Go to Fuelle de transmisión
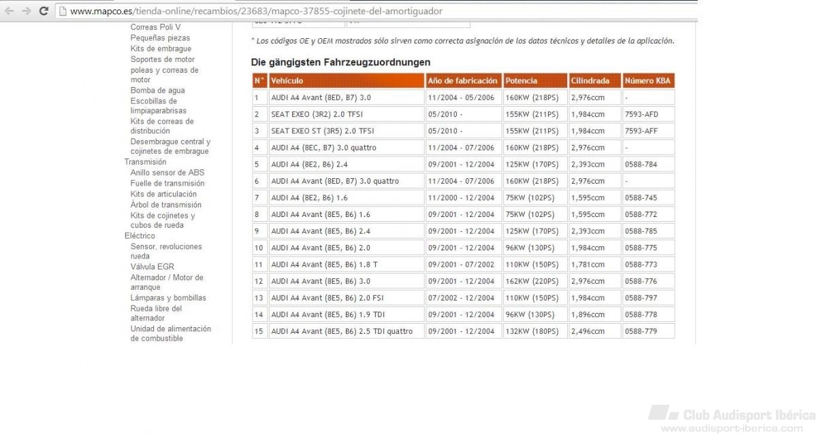The width and height of the screenshot is (817, 434). point(167,184)
